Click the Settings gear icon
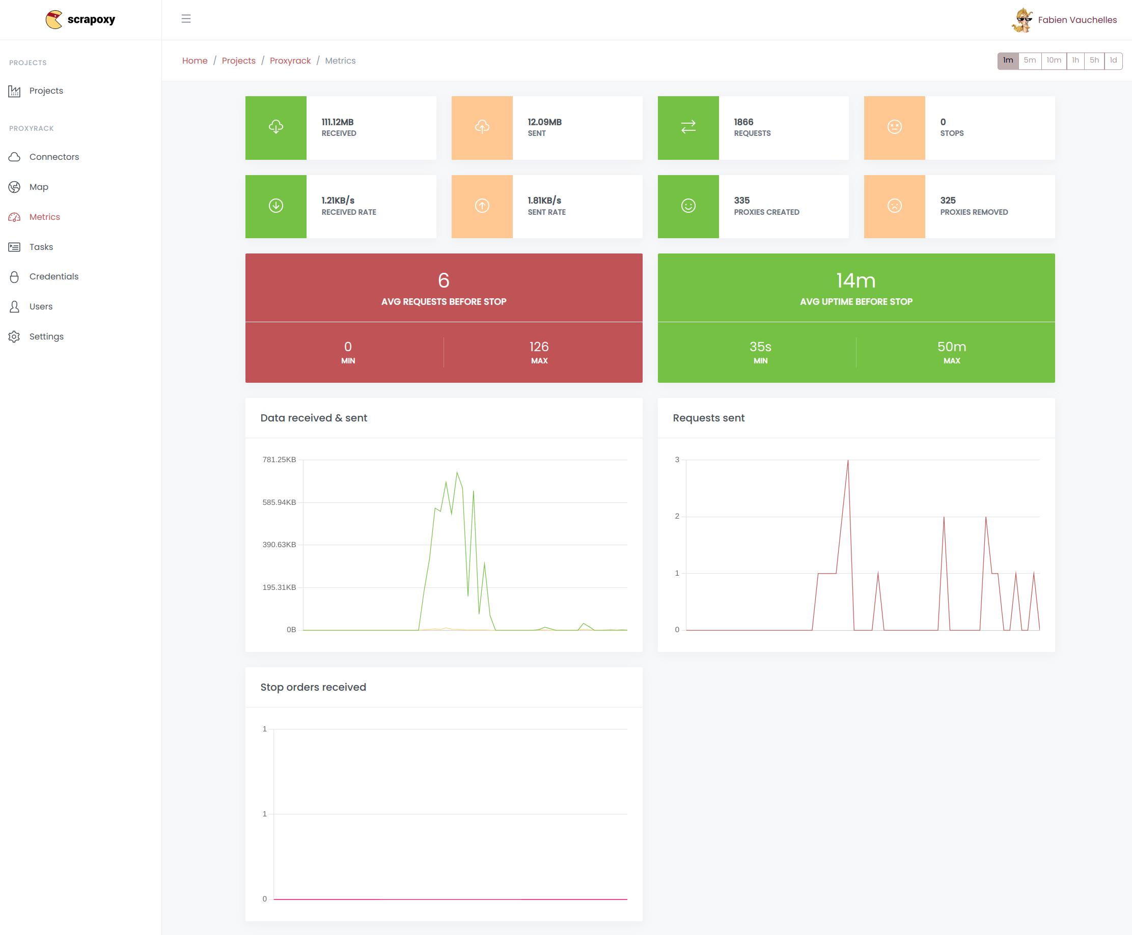Screen dimensions: 1132x935 15,336
